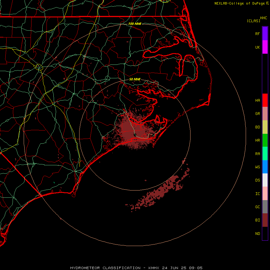Click the ND legend label
270x270 pixels.
tap(257, 234)
